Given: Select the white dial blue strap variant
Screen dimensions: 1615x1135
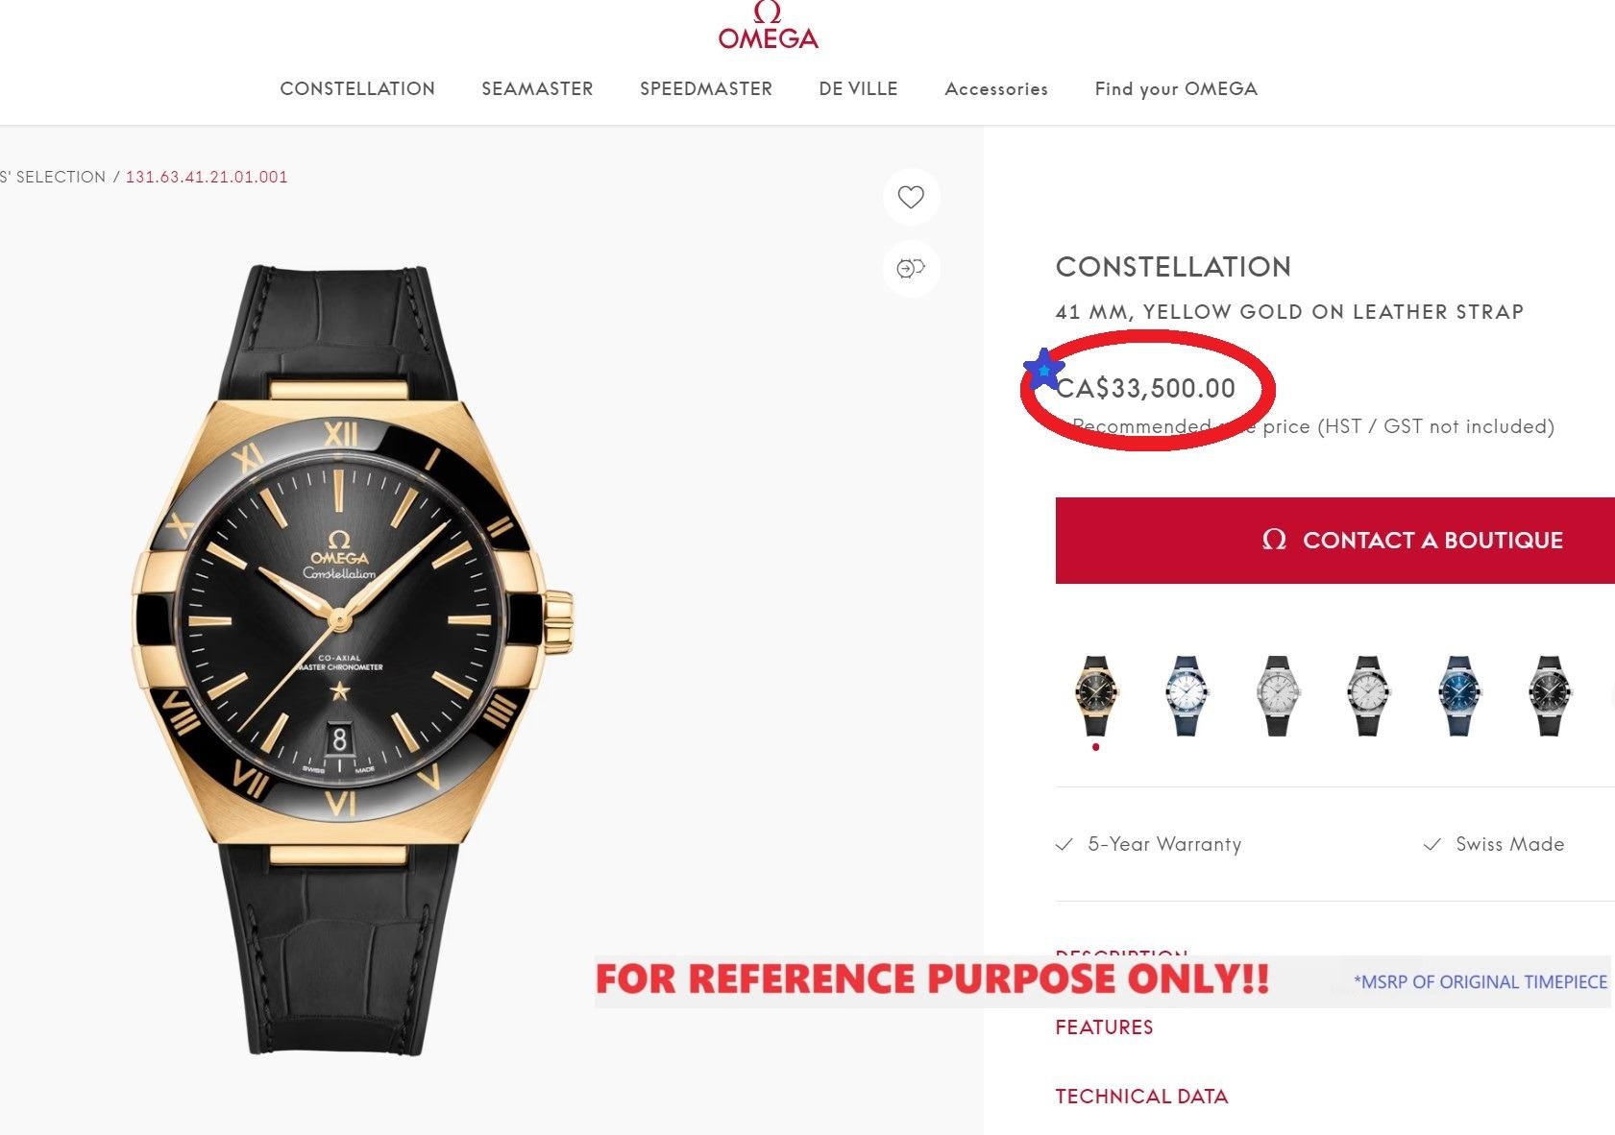Looking at the screenshot, I should (1187, 695).
